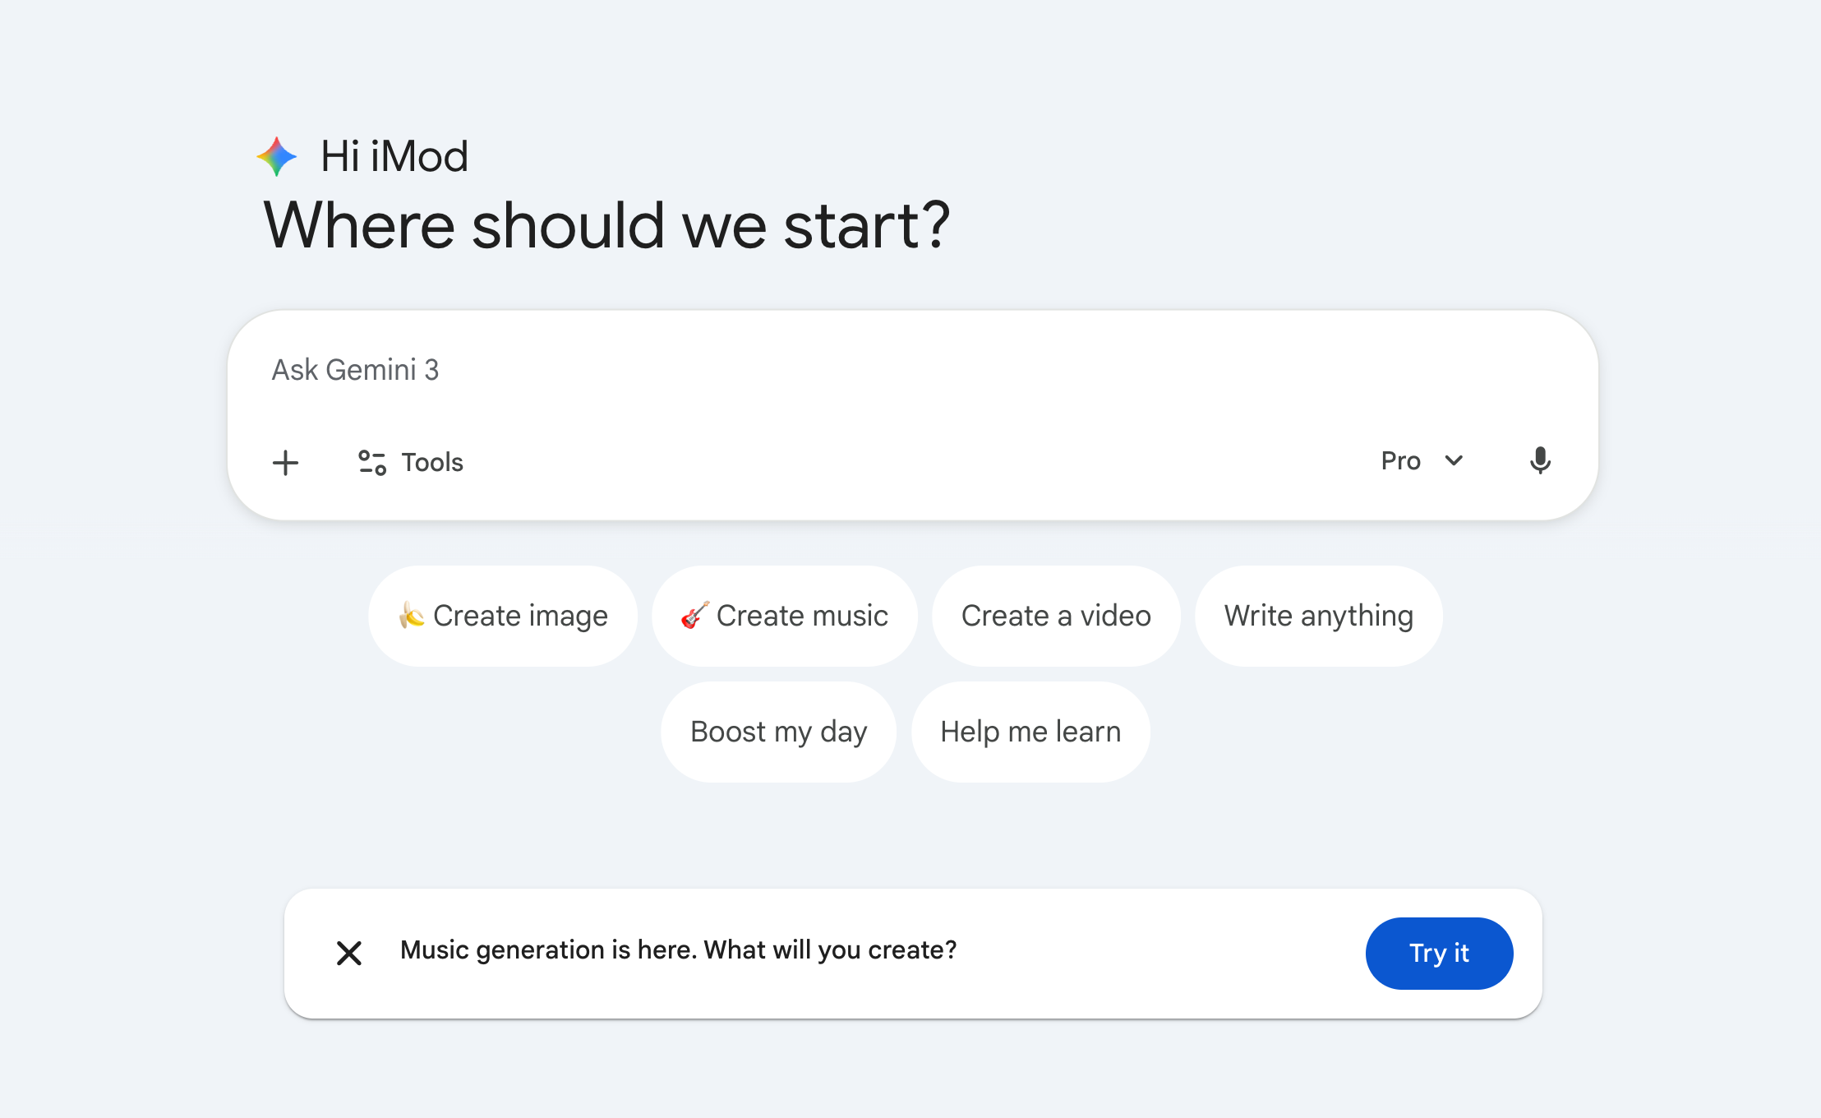Click the Tools sliders icon

372,463
